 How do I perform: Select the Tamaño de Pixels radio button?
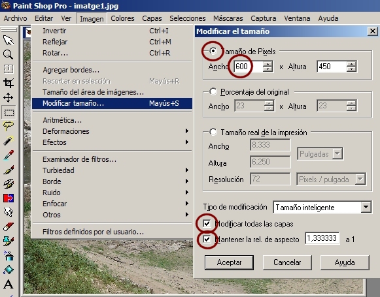(213, 51)
